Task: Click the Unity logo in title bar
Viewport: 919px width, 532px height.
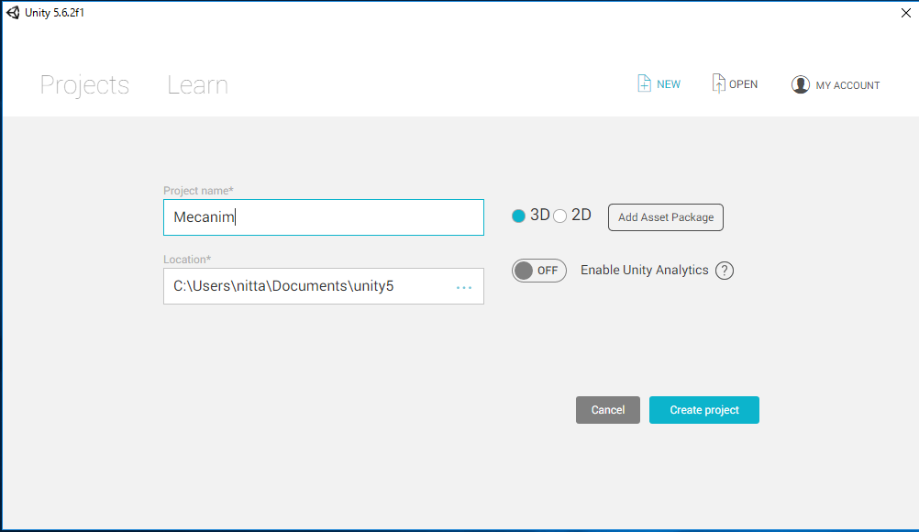Action: (13, 12)
